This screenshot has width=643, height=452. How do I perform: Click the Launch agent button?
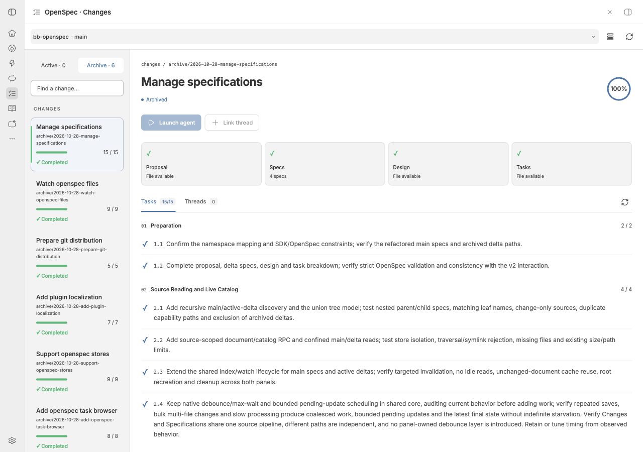[x=171, y=123]
